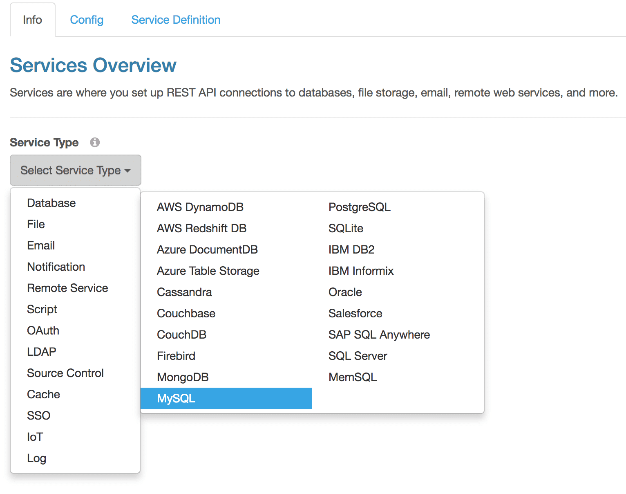Pick Salesforce database option
Screen dimensions: 626x494
point(355,313)
